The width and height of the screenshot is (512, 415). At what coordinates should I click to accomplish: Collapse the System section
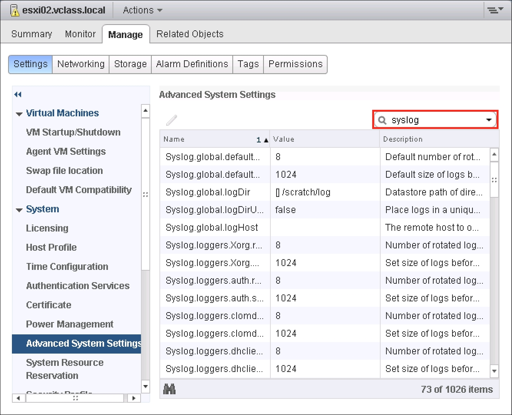(19, 210)
